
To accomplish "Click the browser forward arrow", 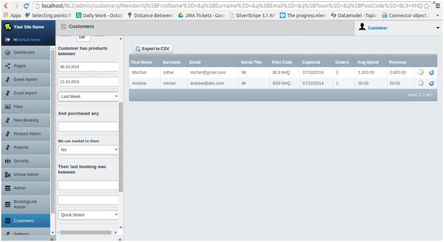I will coord(16,6).
